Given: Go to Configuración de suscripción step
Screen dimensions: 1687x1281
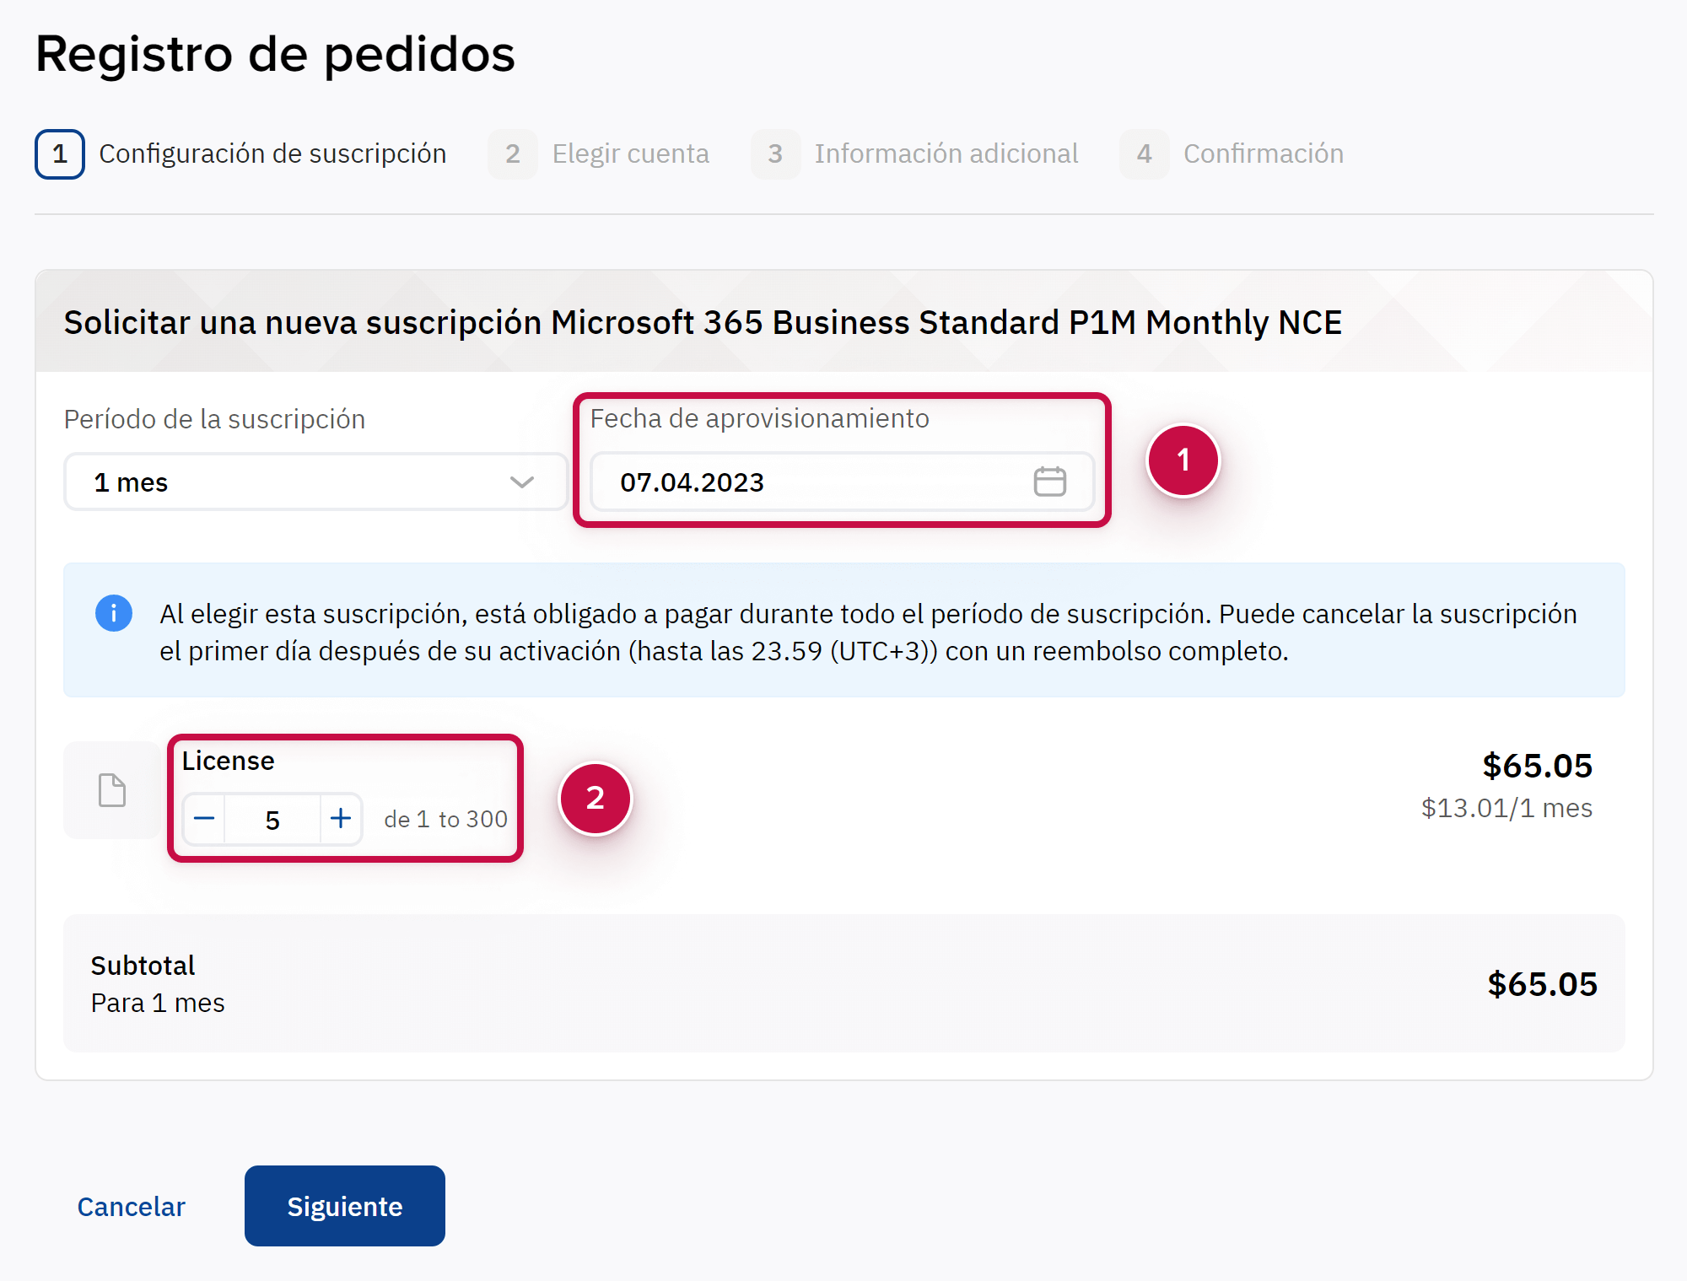Looking at the screenshot, I should pyautogui.click(x=272, y=154).
